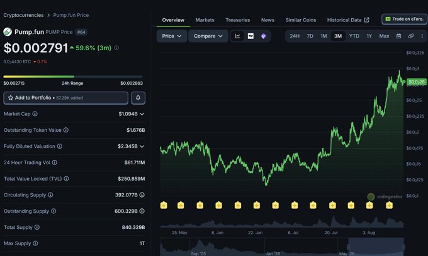Click Trade on eToro button

[405, 19]
